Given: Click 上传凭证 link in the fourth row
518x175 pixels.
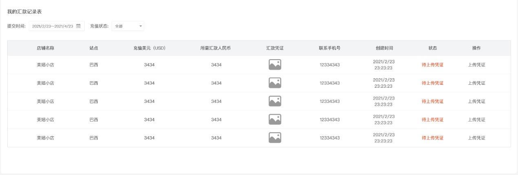Looking at the screenshot, I should click(x=476, y=120).
